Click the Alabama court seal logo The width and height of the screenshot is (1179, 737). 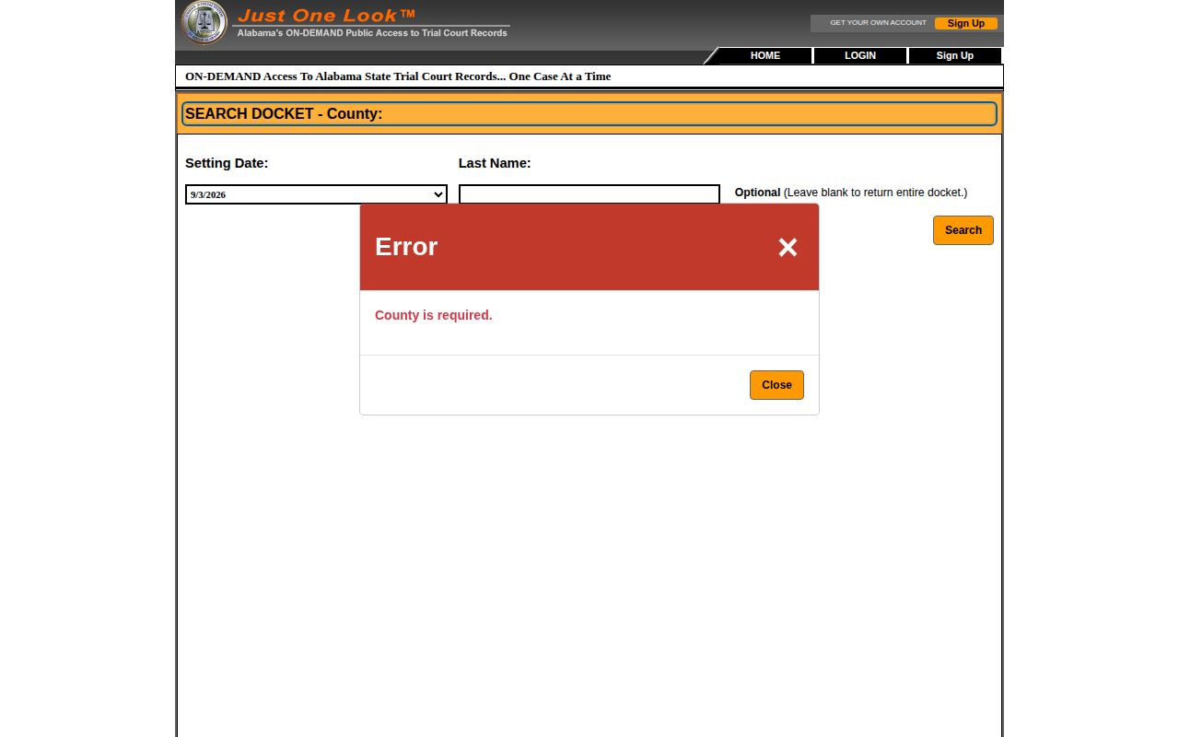click(204, 23)
